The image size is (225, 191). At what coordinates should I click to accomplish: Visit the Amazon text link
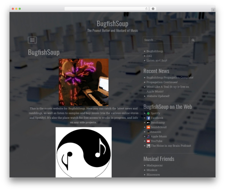click(x=156, y=132)
